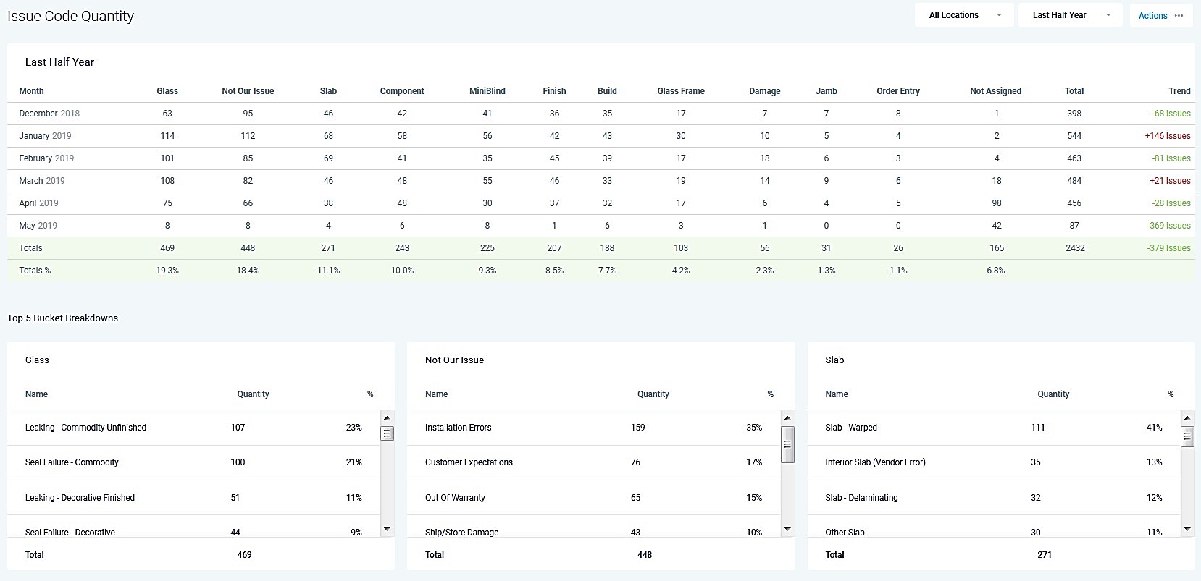Click the Month column header
Screen dimensions: 1201x581
click(31, 91)
